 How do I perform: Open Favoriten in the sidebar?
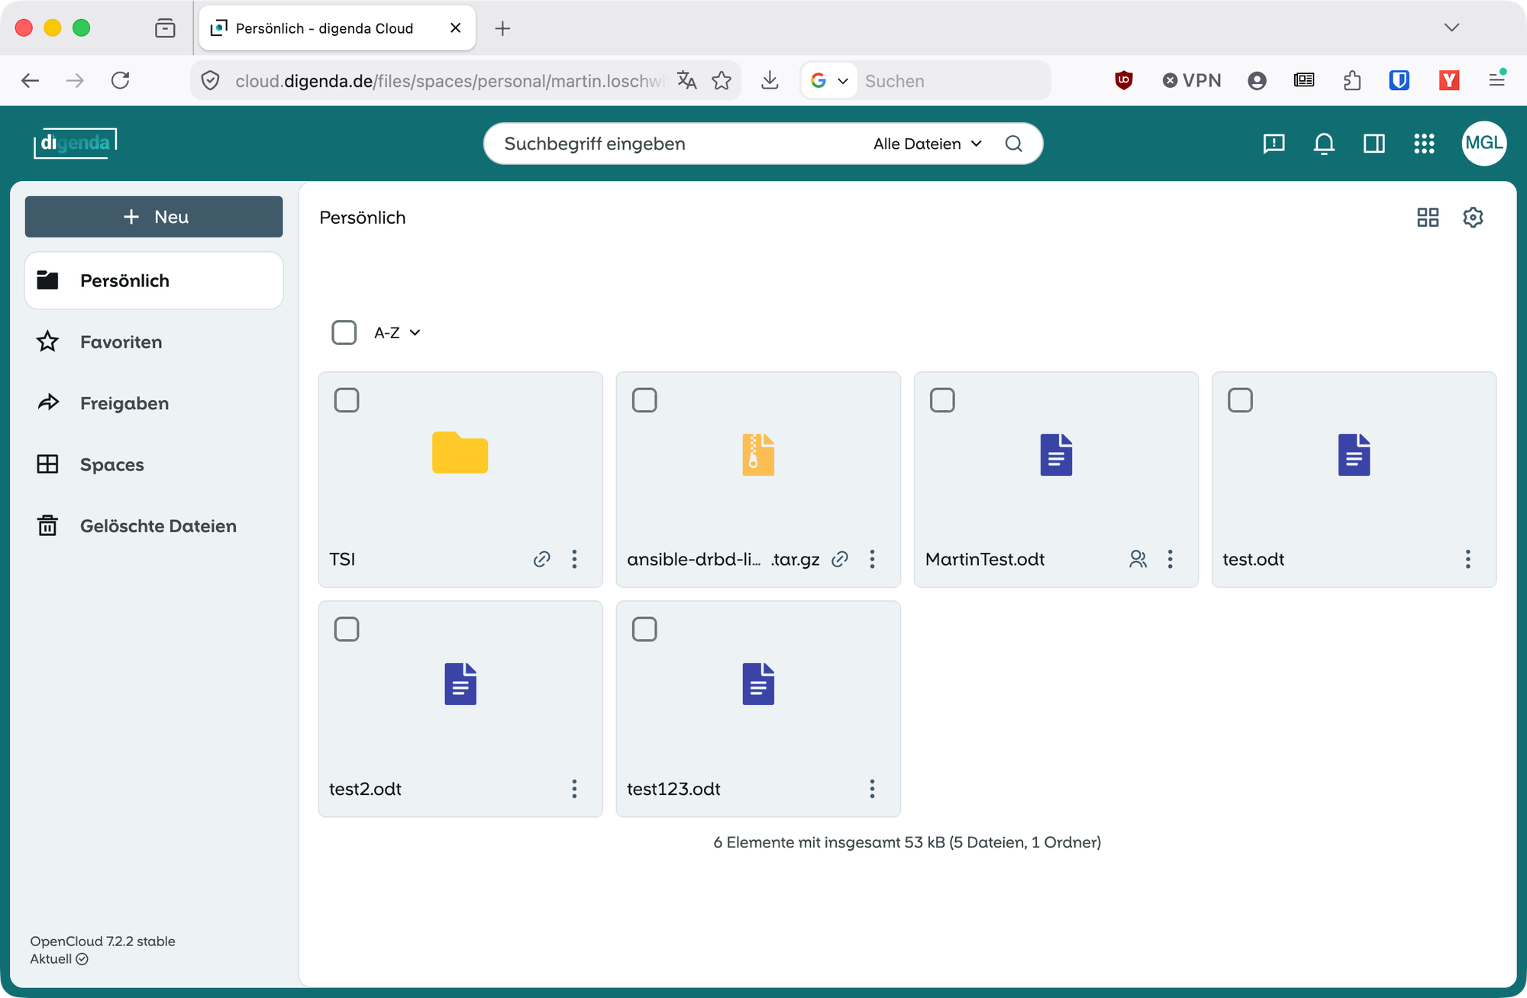(154, 341)
